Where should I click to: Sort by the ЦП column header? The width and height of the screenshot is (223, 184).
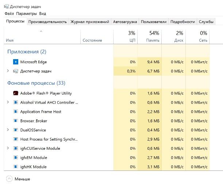click(x=126, y=37)
